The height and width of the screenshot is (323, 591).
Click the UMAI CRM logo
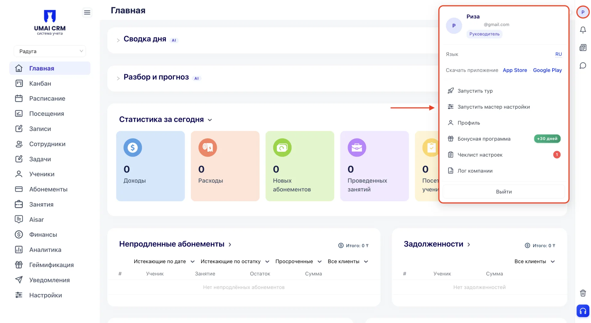[x=50, y=22]
